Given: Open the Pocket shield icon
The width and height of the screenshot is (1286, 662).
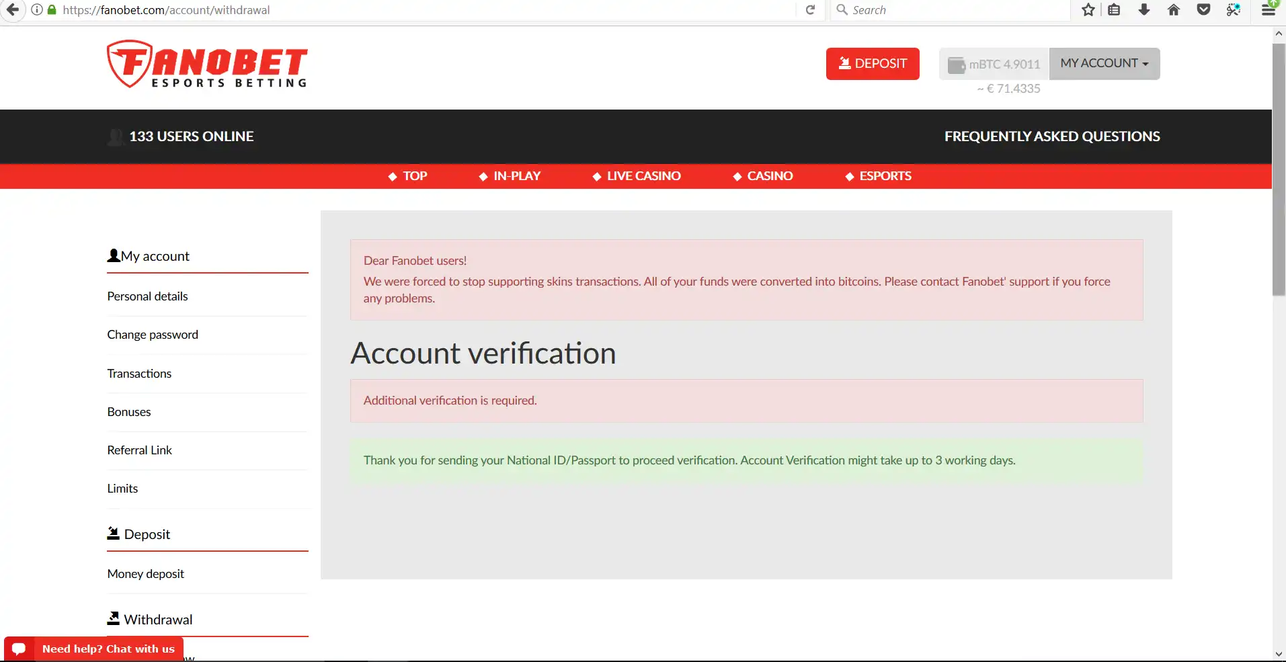Looking at the screenshot, I should [1203, 9].
